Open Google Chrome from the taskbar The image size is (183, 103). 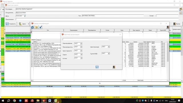14,100
